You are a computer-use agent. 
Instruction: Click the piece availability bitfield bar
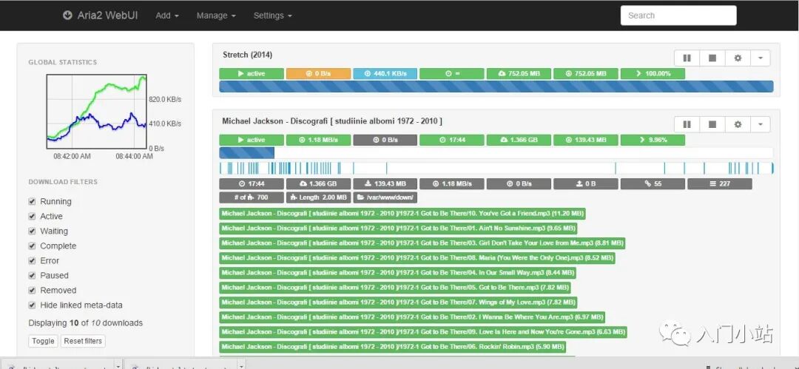[496, 168]
